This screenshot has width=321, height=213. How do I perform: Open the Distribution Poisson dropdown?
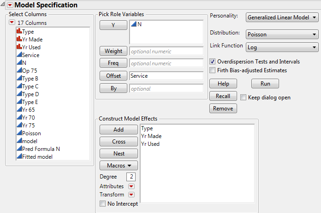coord(282,34)
